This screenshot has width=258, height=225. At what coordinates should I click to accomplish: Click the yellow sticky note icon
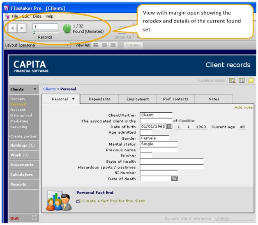(251, 80)
